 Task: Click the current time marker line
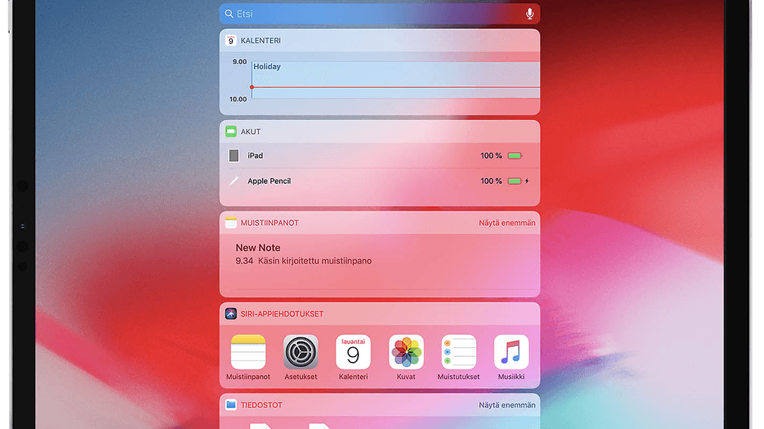pyautogui.click(x=395, y=87)
